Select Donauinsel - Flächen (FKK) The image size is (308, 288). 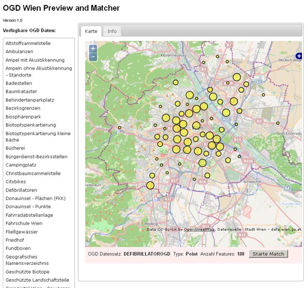[36, 198]
